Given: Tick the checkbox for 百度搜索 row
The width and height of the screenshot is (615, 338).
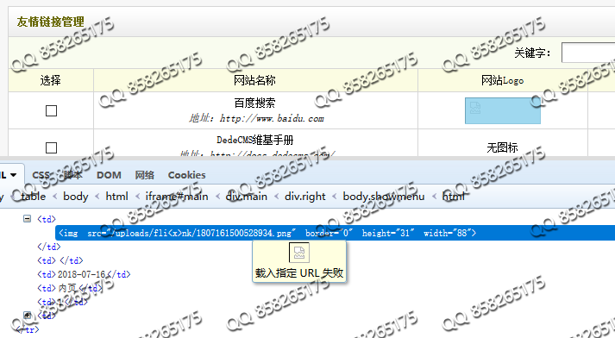Looking at the screenshot, I should (x=52, y=110).
